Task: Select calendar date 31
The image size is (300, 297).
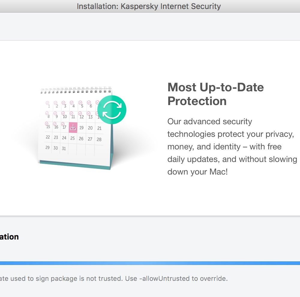Action: [64, 148]
